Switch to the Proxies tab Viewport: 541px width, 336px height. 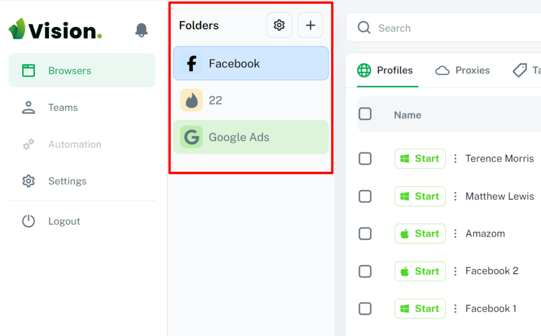coord(462,70)
